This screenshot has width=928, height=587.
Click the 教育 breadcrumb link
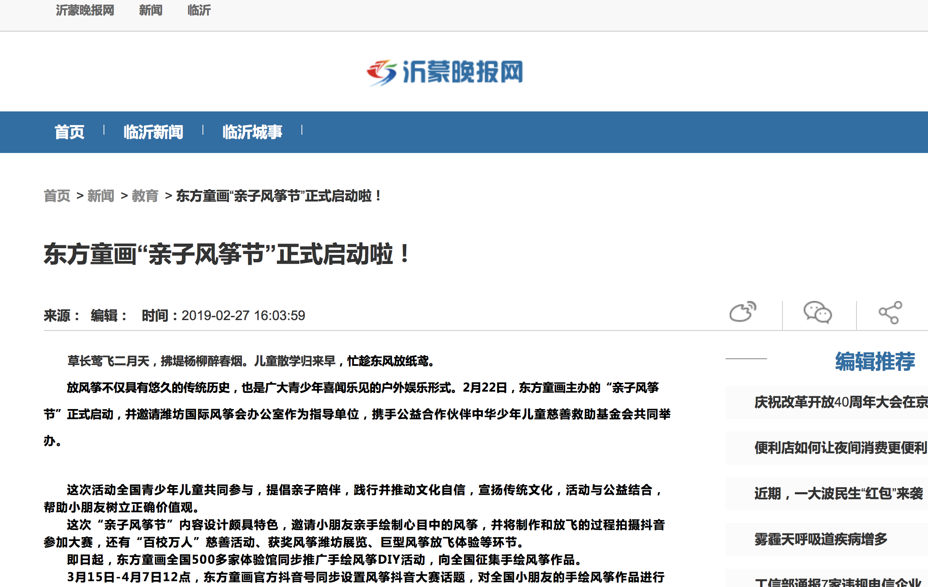[x=145, y=196]
